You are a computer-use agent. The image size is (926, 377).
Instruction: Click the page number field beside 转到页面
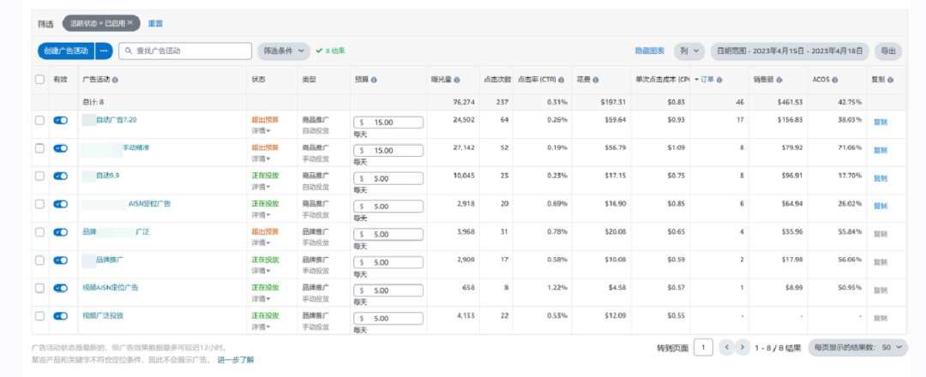tap(703, 348)
